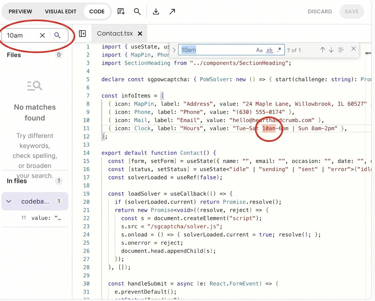
Task: Toggle Find in Selection icon
Action: 341,50
